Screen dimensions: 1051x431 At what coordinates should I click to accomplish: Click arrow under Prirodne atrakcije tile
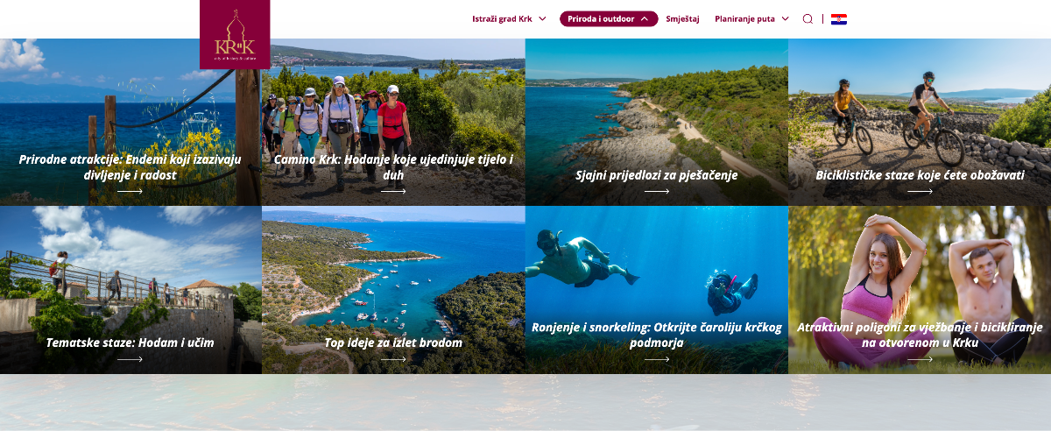coord(130,191)
